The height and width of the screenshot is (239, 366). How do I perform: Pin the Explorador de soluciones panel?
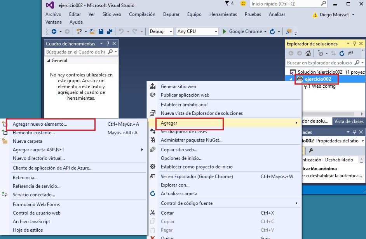click(355, 43)
